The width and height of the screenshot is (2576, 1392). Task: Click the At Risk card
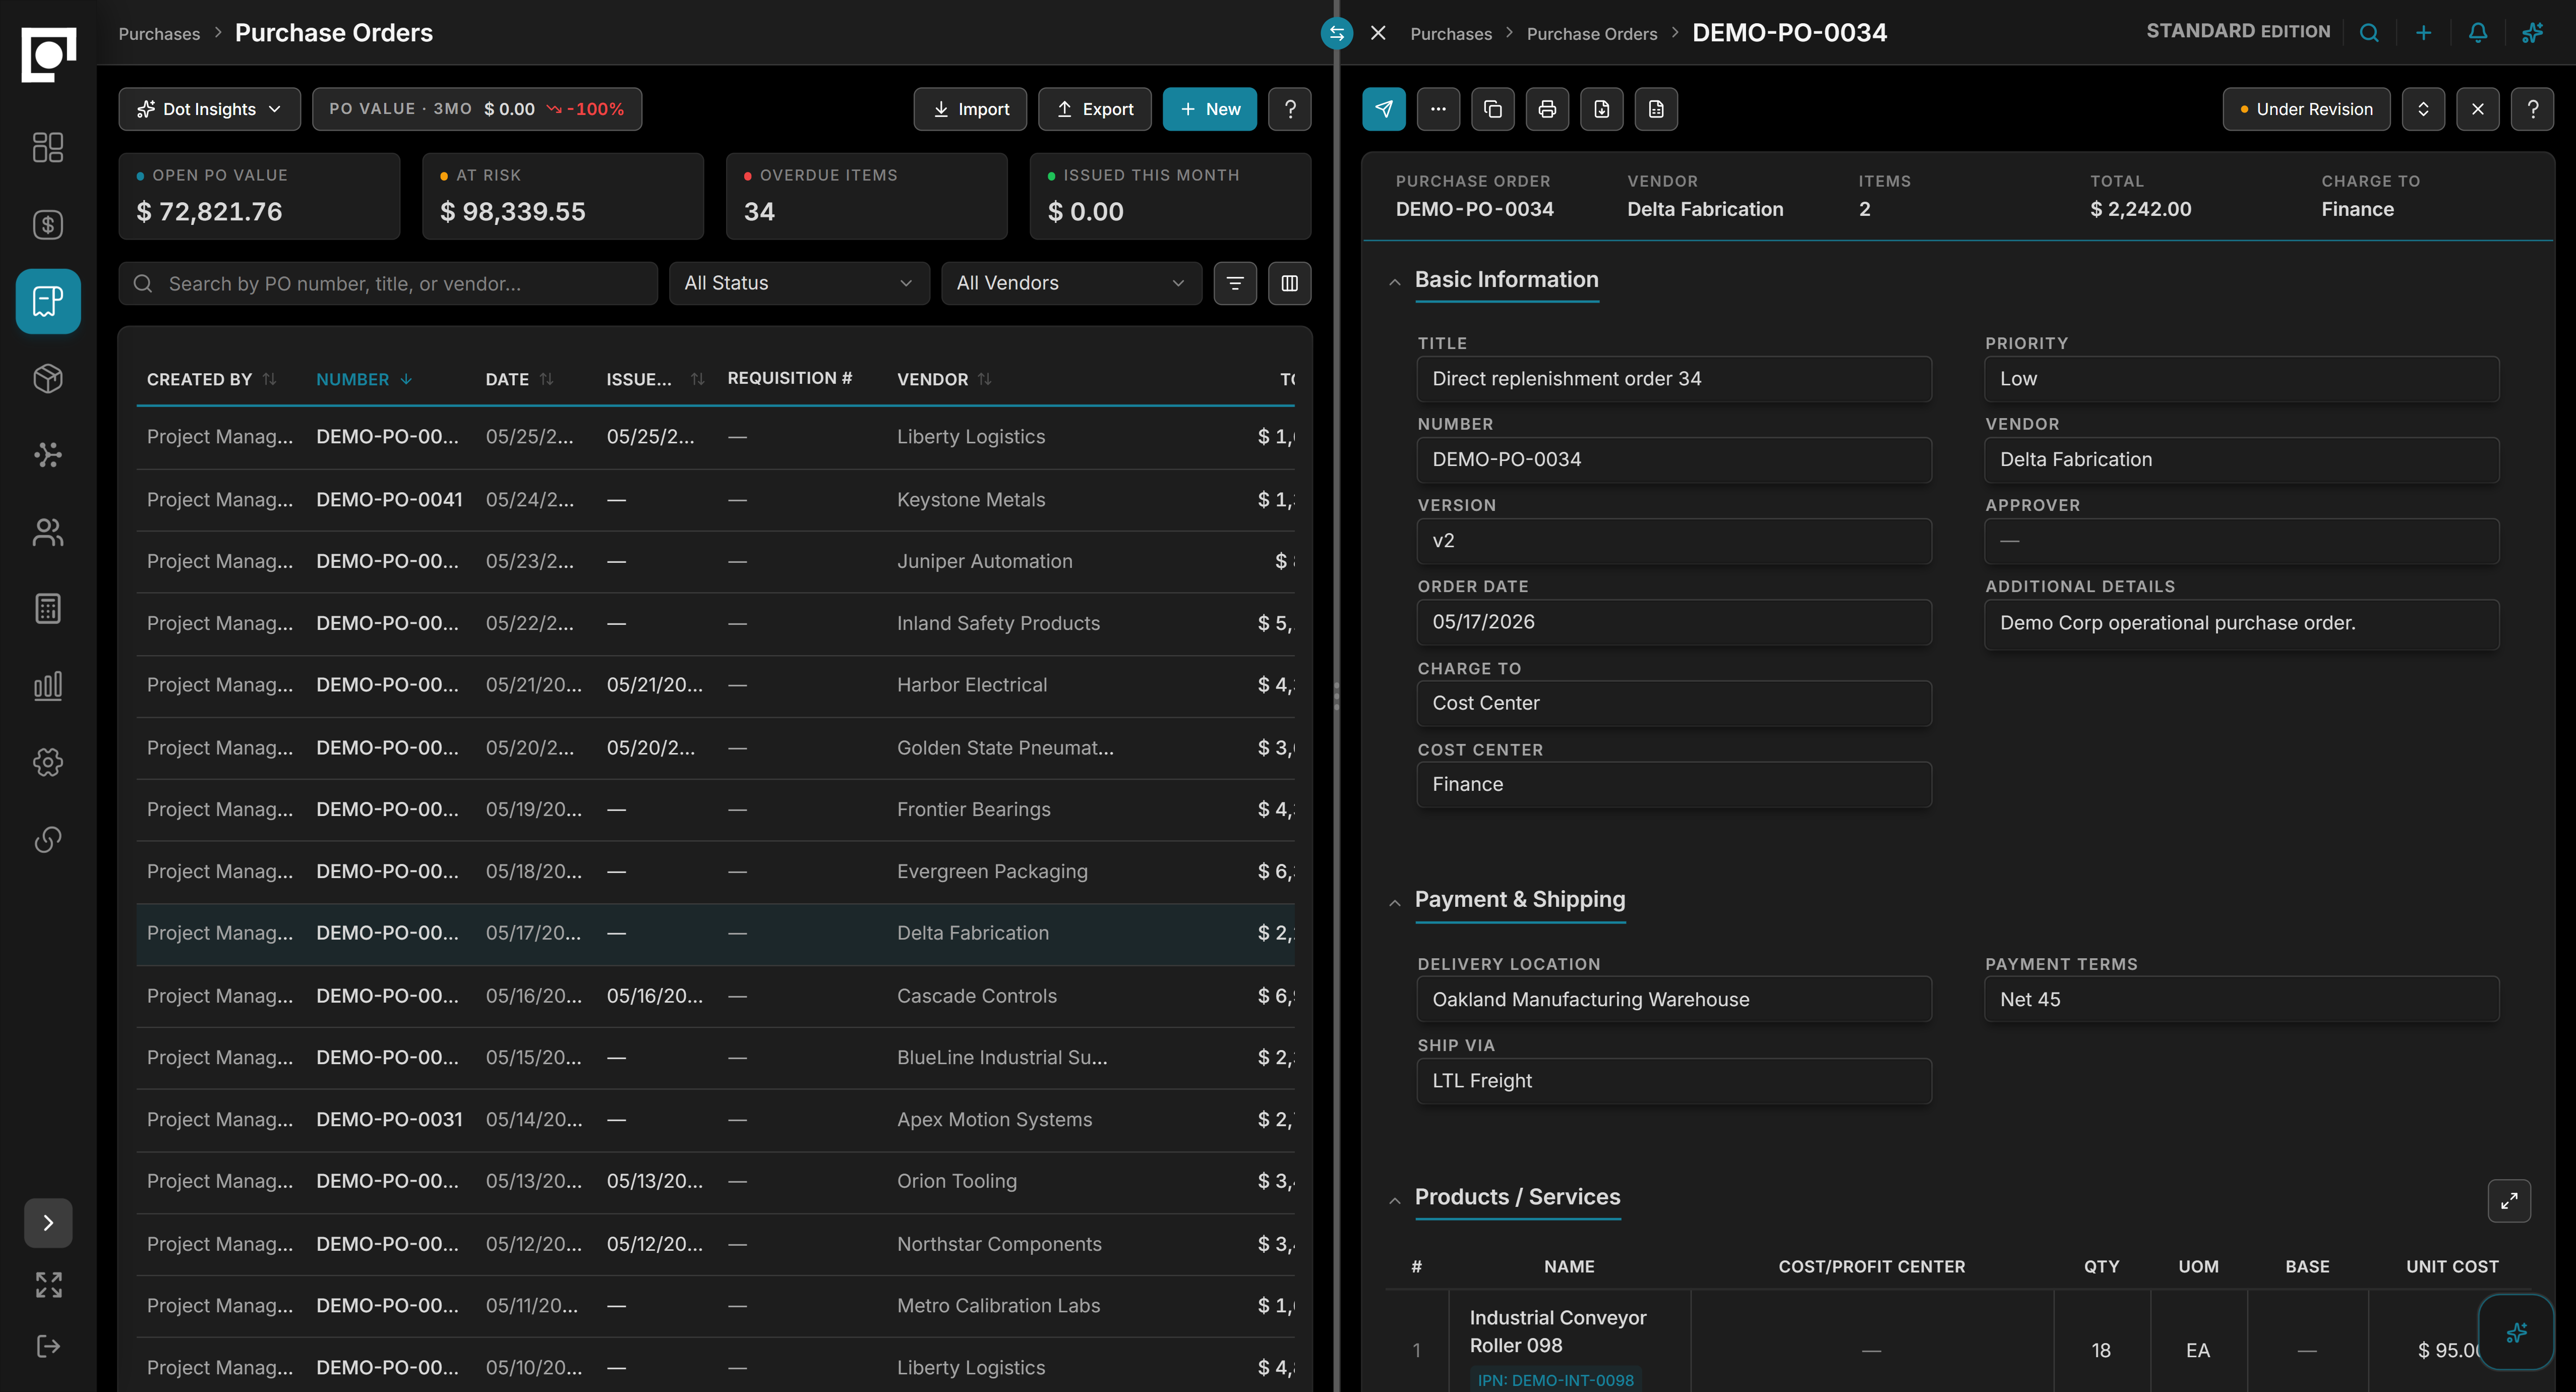(563, 196)
